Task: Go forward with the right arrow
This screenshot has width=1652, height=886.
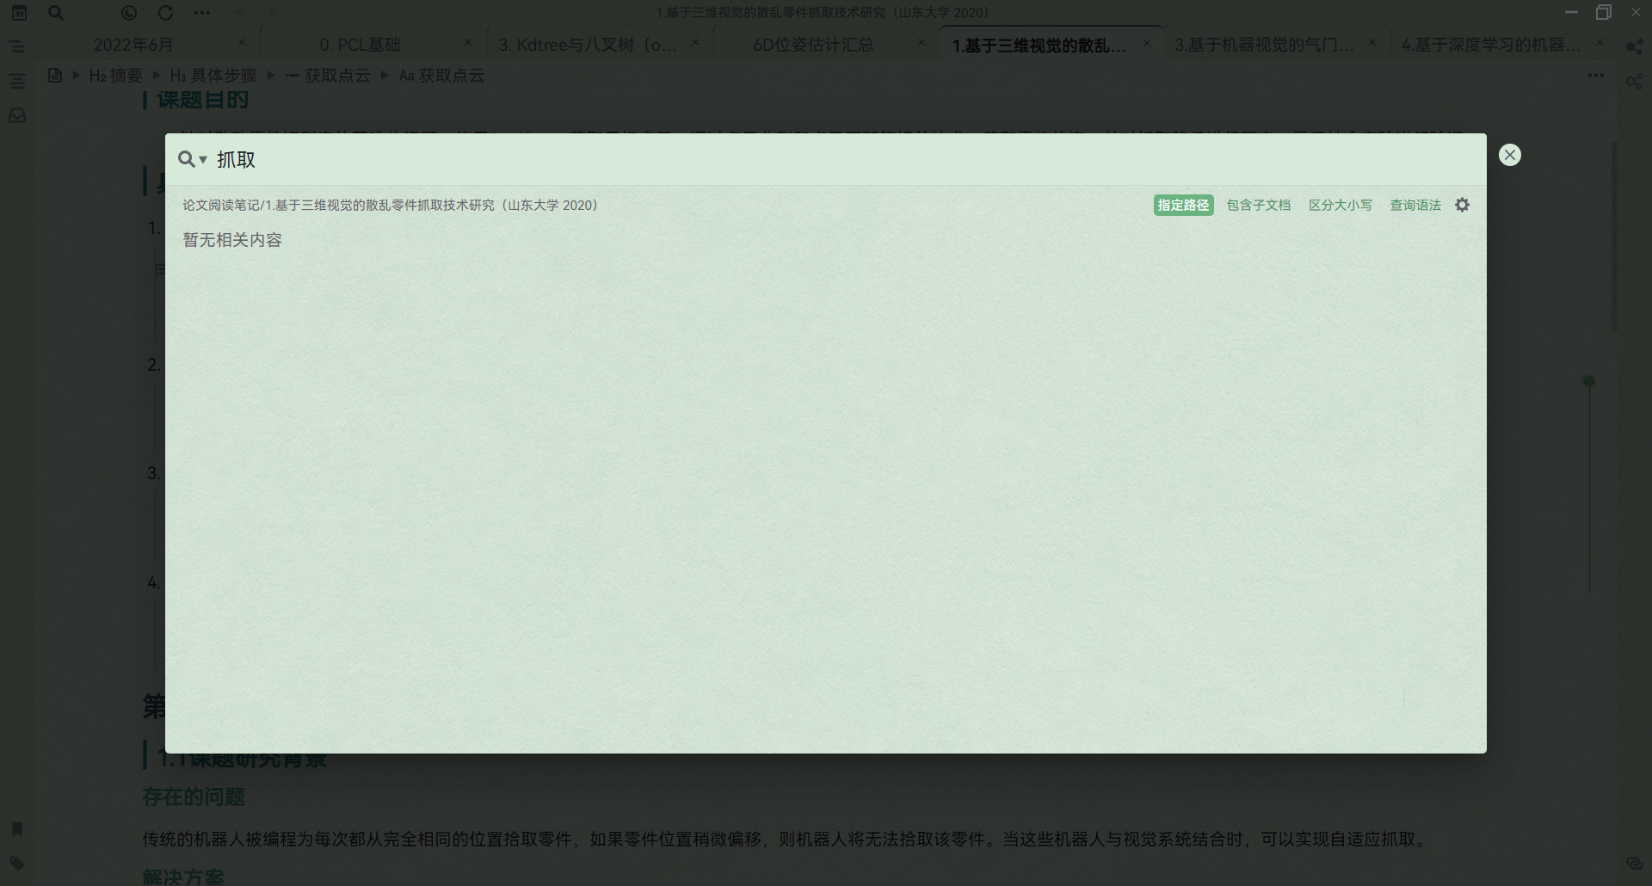Action: (x=274, y=13)
